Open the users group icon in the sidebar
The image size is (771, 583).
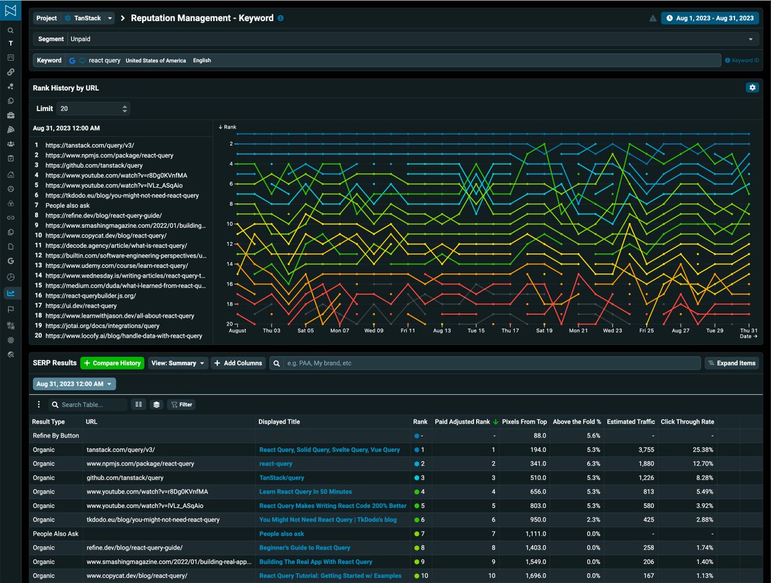[10, 144]
